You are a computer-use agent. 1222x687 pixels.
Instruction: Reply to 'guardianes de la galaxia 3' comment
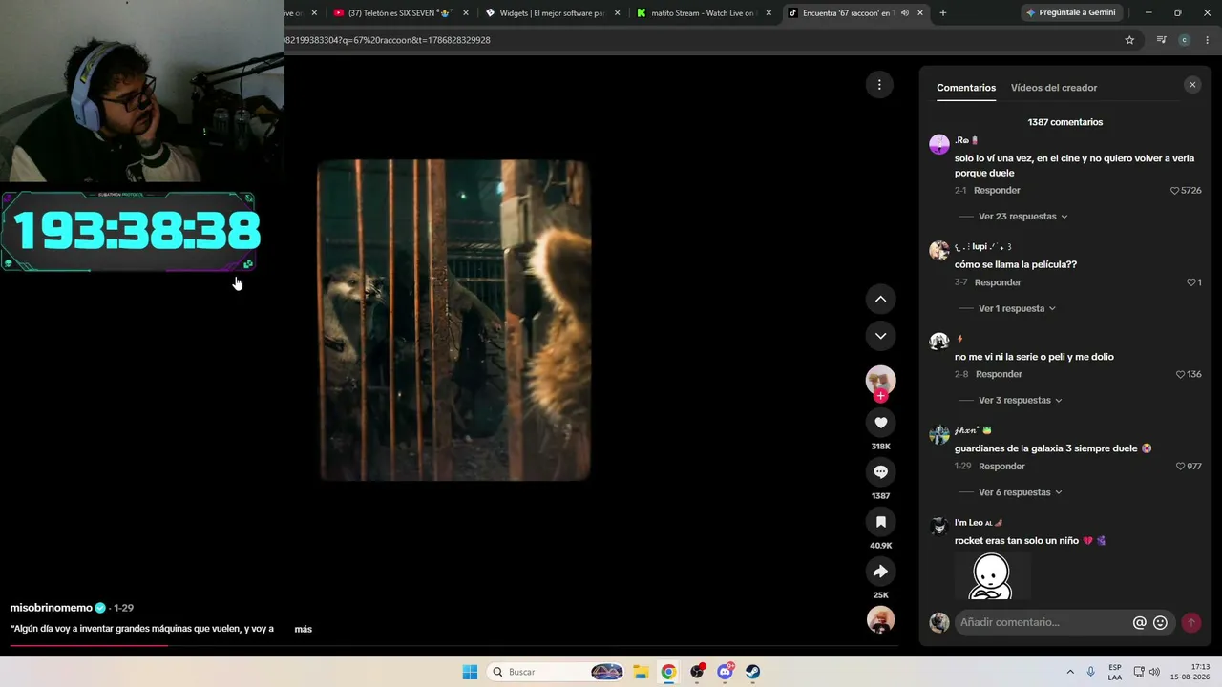click(x=1001, y=467)
